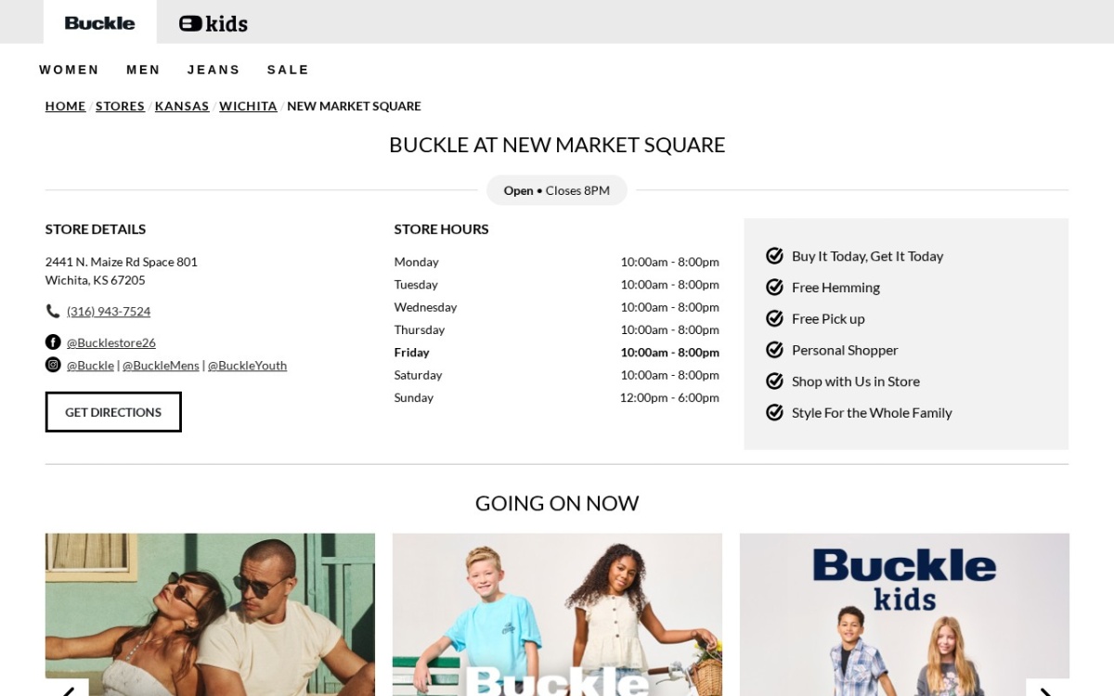Click the GET DIRECTIONS button
This screenshot has height=696, width=1114.
click(113, 412)
